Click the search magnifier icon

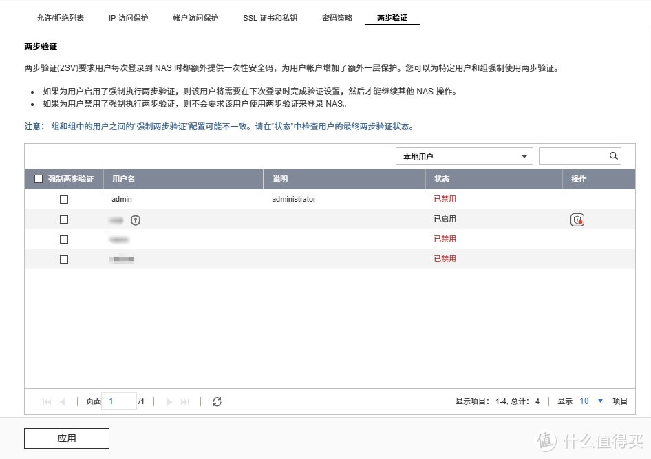click(613, 156)
